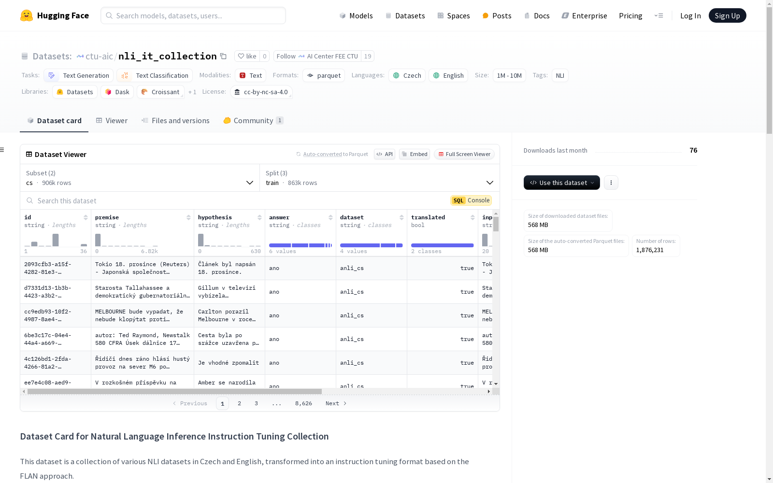Filter by Text Classification task tag
773x483 pixels.
pyautogui.click(x=155, y=75)
